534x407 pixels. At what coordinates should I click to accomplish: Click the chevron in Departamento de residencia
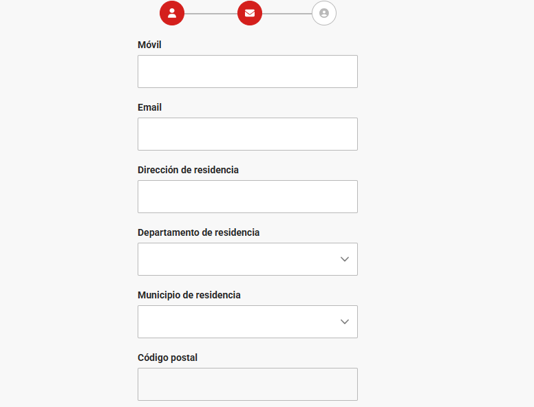tap(345, 259)
